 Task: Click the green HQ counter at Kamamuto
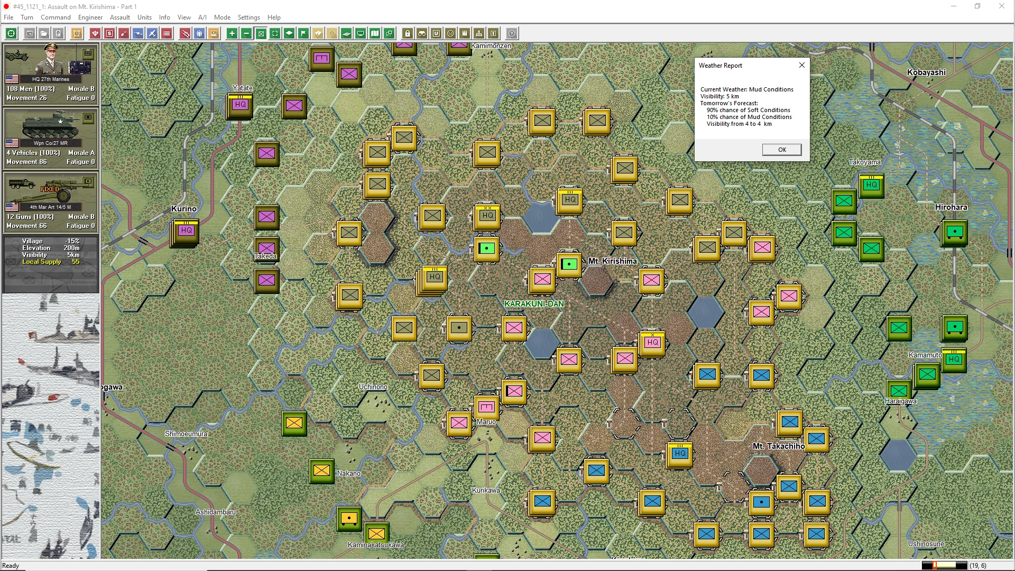click(954, 361)
